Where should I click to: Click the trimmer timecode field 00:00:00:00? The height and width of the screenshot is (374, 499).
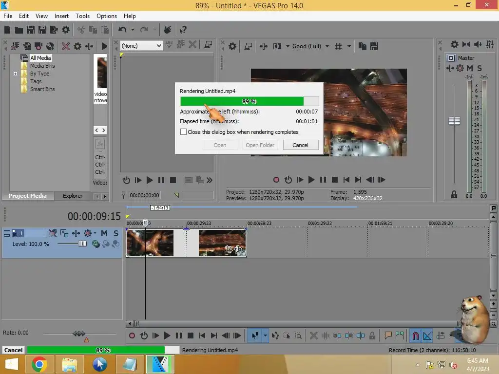pos(144,195)
